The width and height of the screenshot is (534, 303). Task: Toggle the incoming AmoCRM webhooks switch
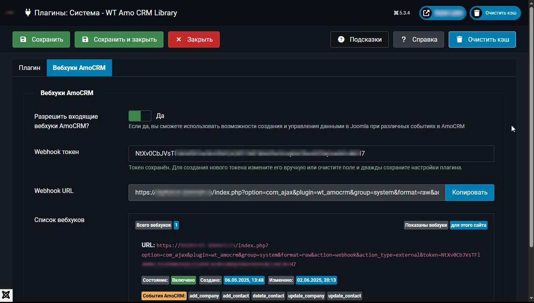point(140,116)
